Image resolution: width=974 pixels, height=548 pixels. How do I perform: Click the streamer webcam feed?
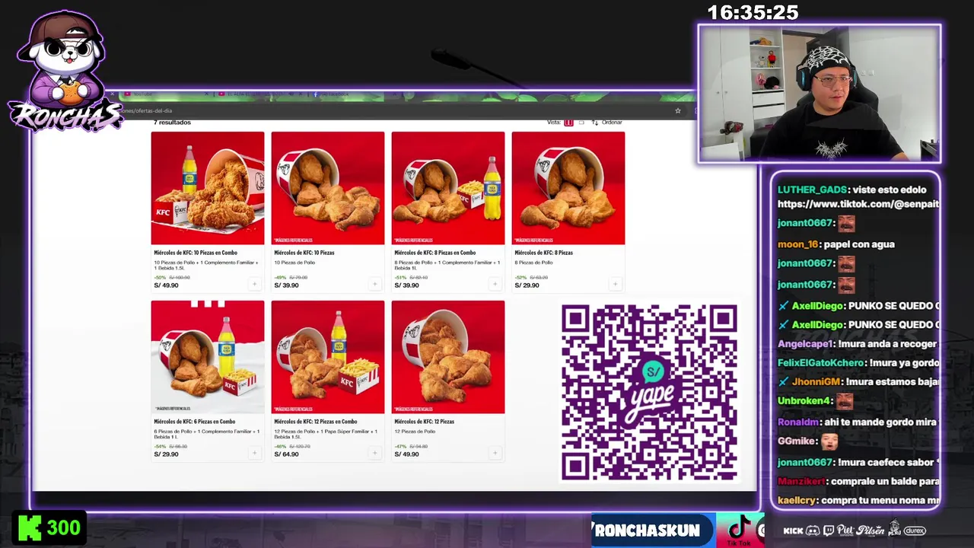(820, 94)
